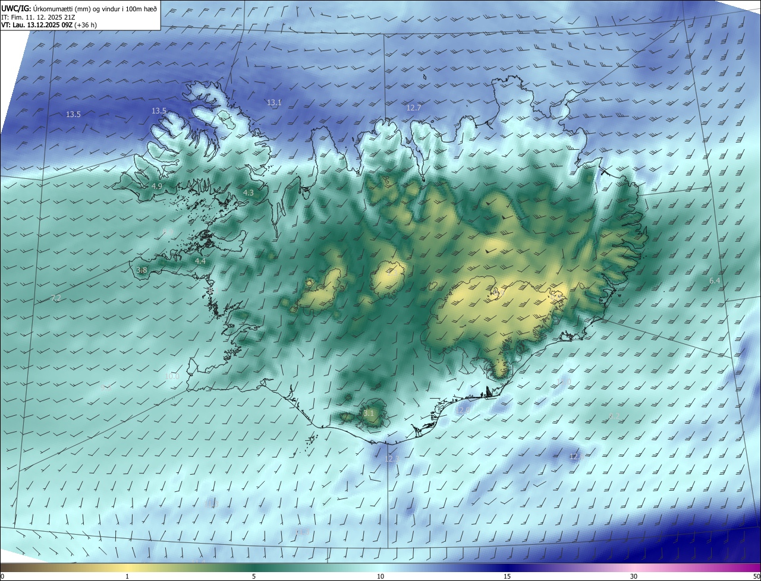
Task: Click the 7.2 value west of Iceland
Action: (56, 298)
